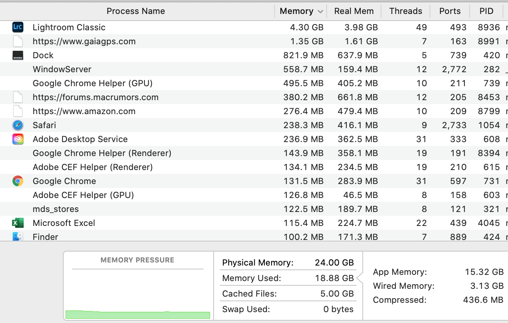Sort by the Real Mem column header
This screenshot has width=508, height=323.
[354, 11]
